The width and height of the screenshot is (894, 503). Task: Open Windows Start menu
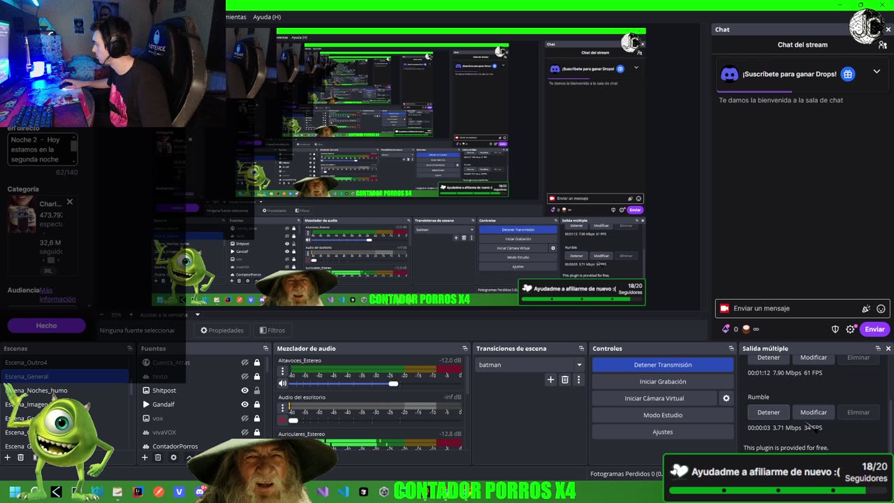[15, 492]
